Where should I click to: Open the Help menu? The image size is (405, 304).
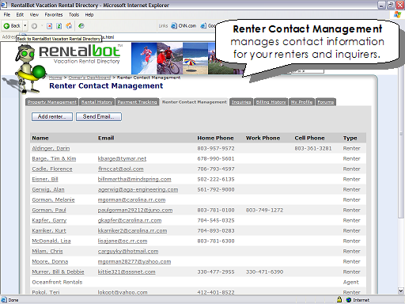89,15
